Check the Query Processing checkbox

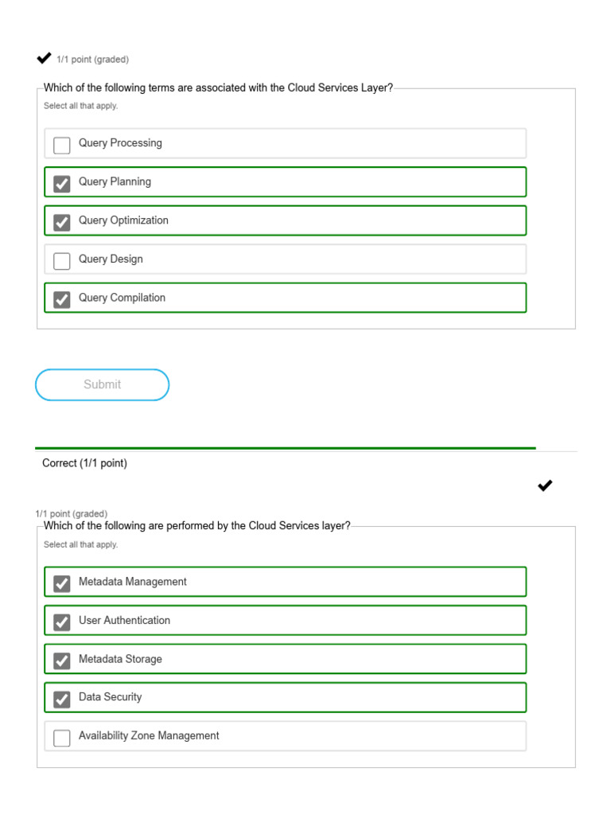pos(62,145)
